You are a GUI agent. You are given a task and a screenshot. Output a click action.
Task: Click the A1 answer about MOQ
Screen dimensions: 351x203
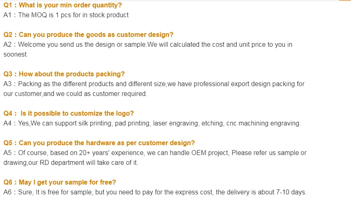tap(66, 15)
